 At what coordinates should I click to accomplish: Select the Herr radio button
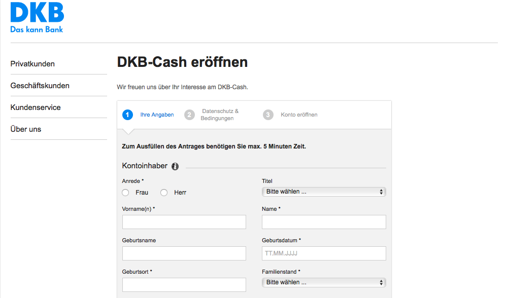point(164,193)
